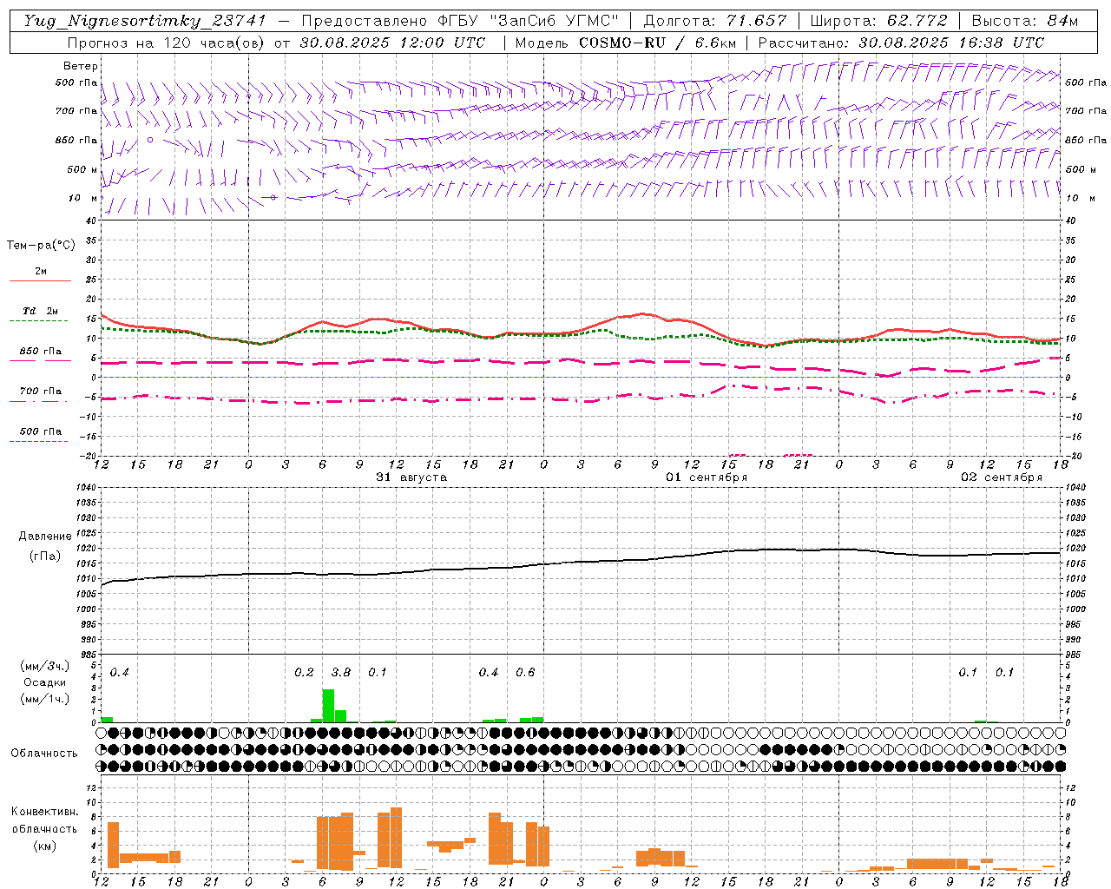Click the Высота: 84м value
Viewport: 1111px width, 889px height.
[1025, 21]
